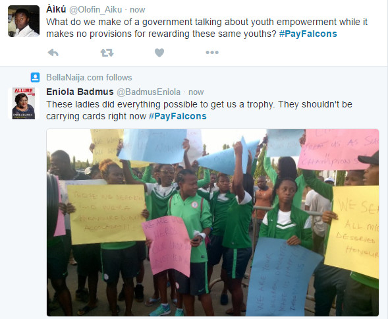Open the #PayFalcons hashtag in Àìkú's tweet
Screen dimensions: 388x319
coord(308,34)
